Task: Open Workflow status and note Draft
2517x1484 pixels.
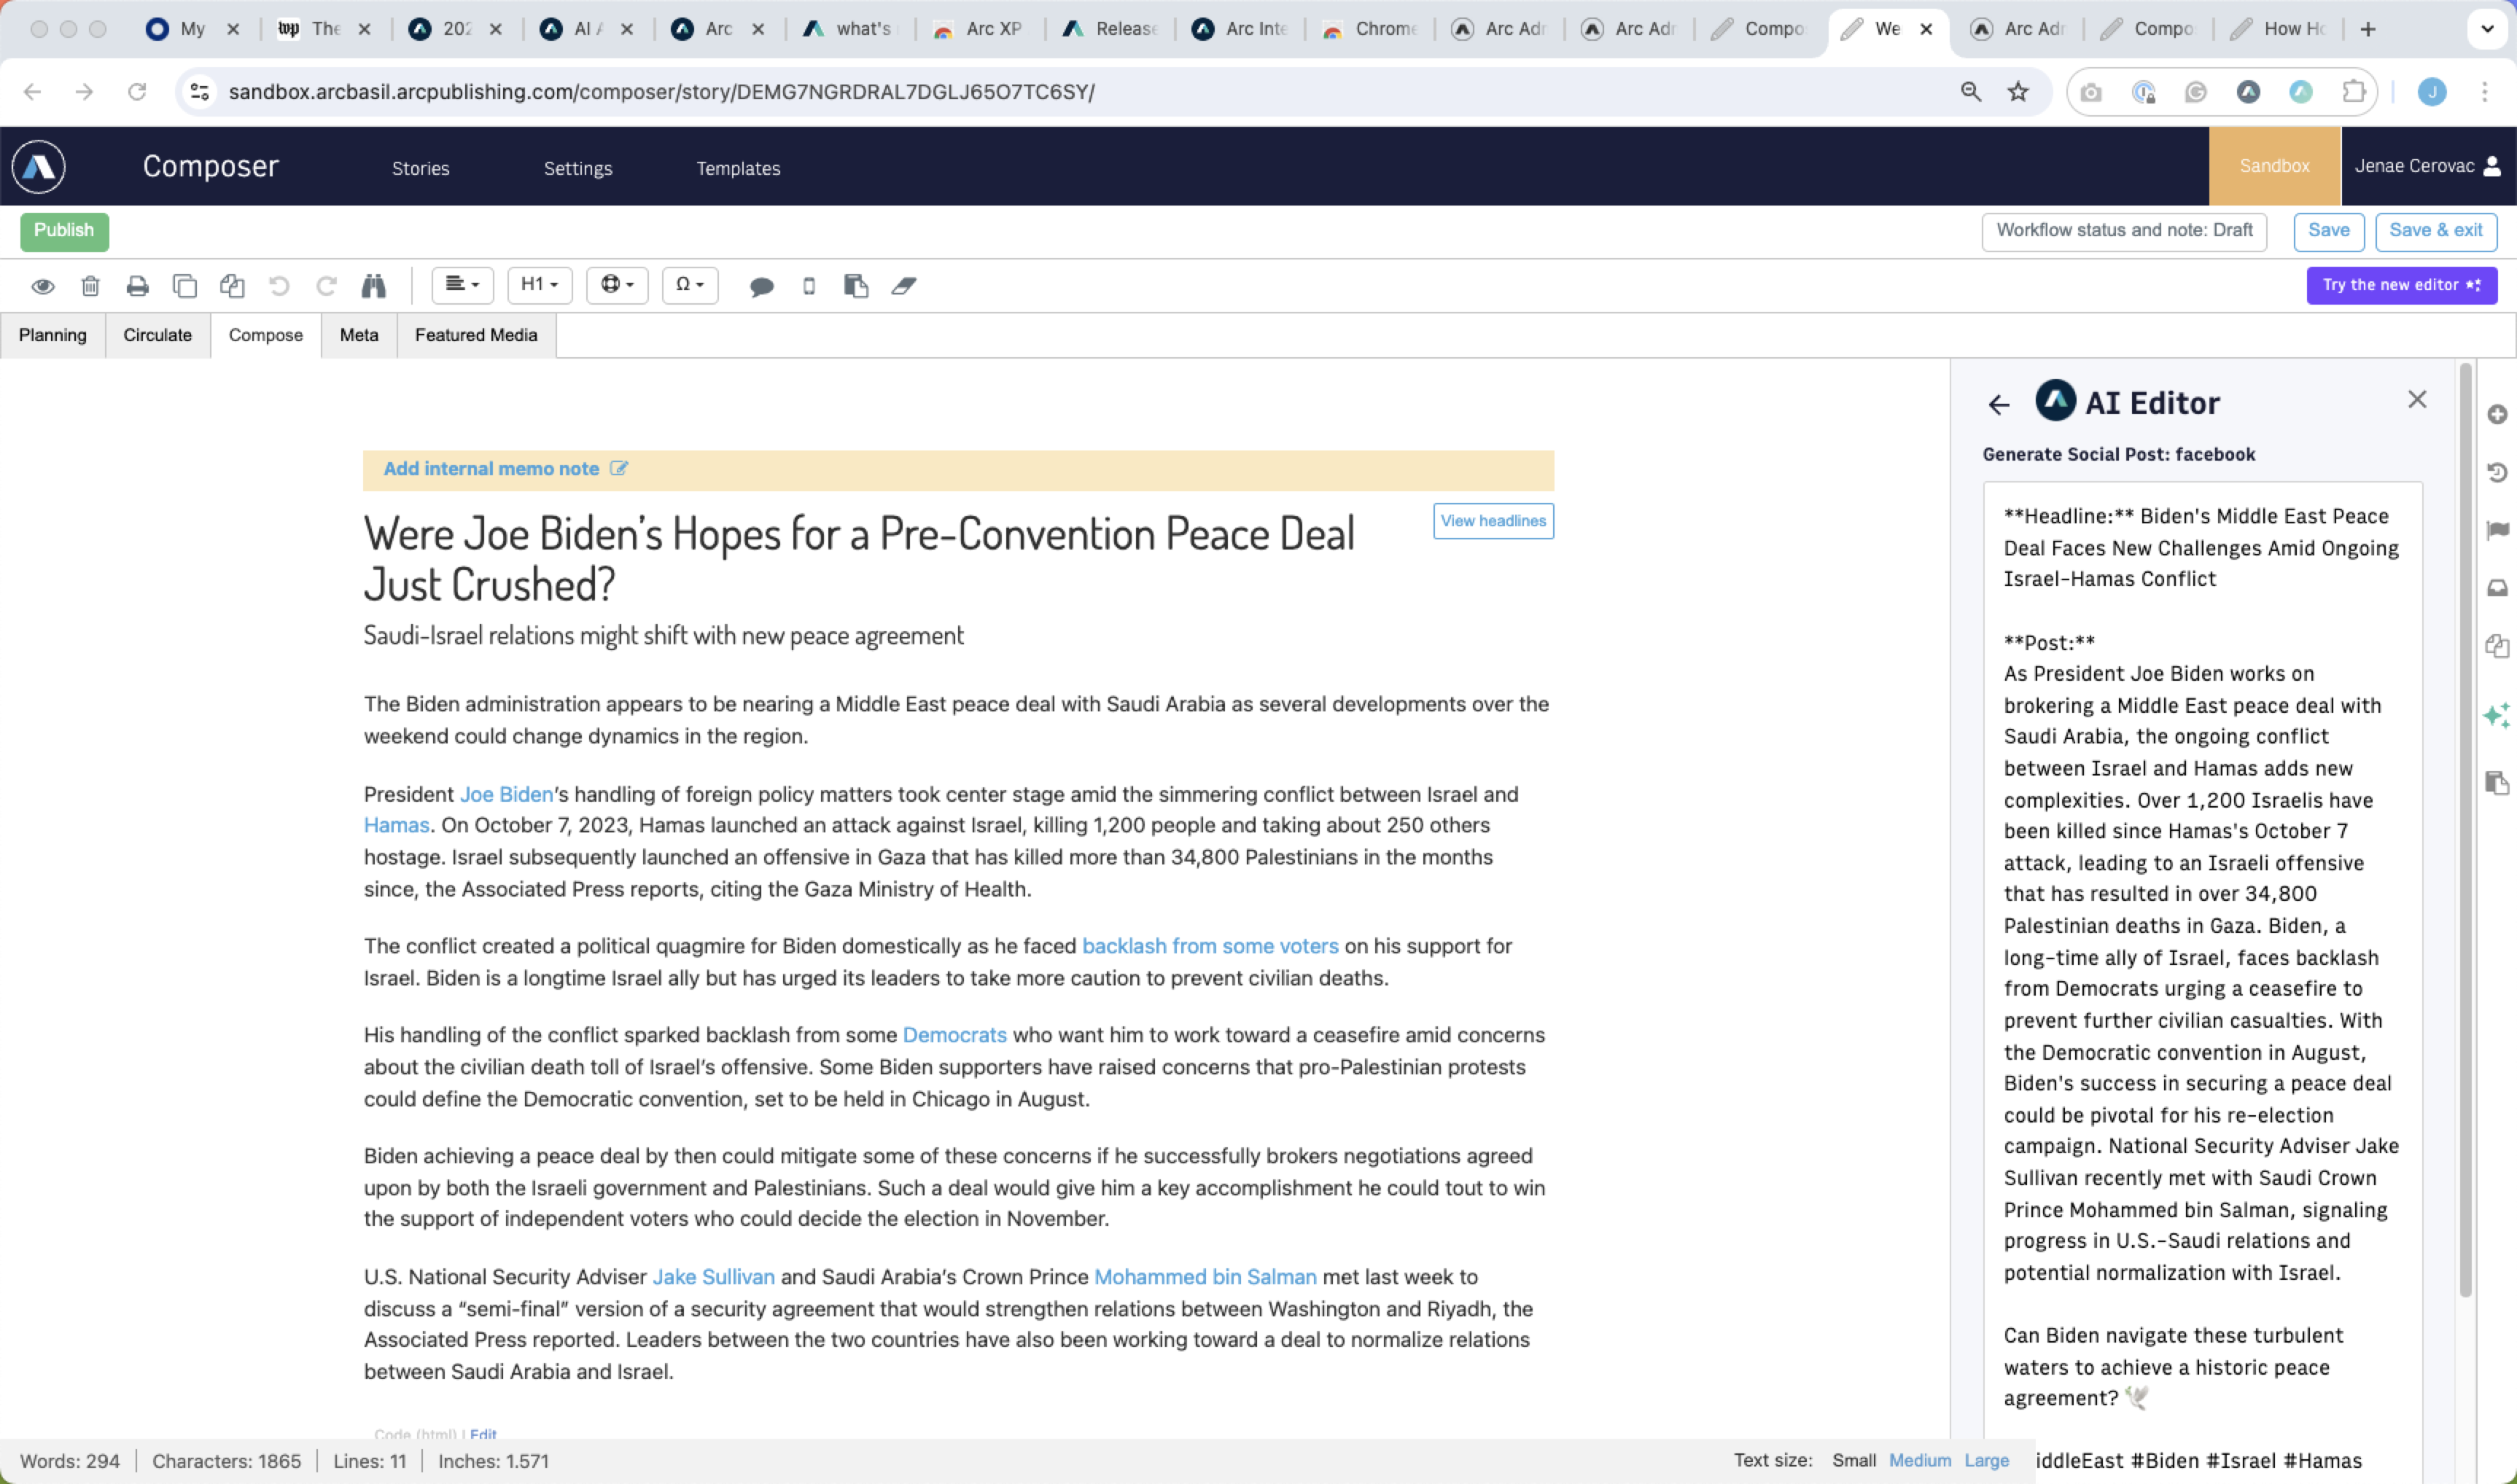Action: [x=2124, y=231]
